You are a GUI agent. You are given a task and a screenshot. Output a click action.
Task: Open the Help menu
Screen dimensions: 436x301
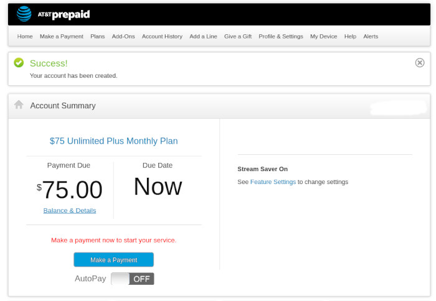350,37
